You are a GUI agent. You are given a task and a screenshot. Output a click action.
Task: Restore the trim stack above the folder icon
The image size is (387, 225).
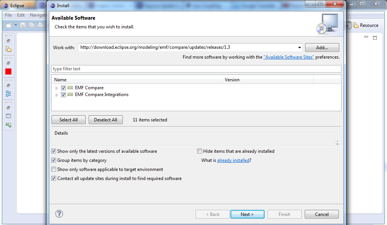[x=8, y=41]
